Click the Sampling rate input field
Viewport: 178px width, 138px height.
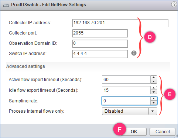(126, 101)
